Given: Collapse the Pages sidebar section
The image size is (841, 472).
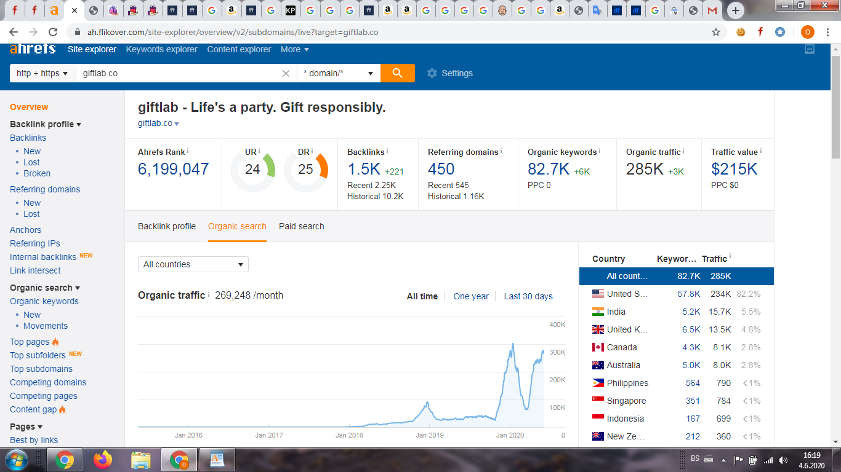Looking at the screenshot, I should [x=26, y=427].
